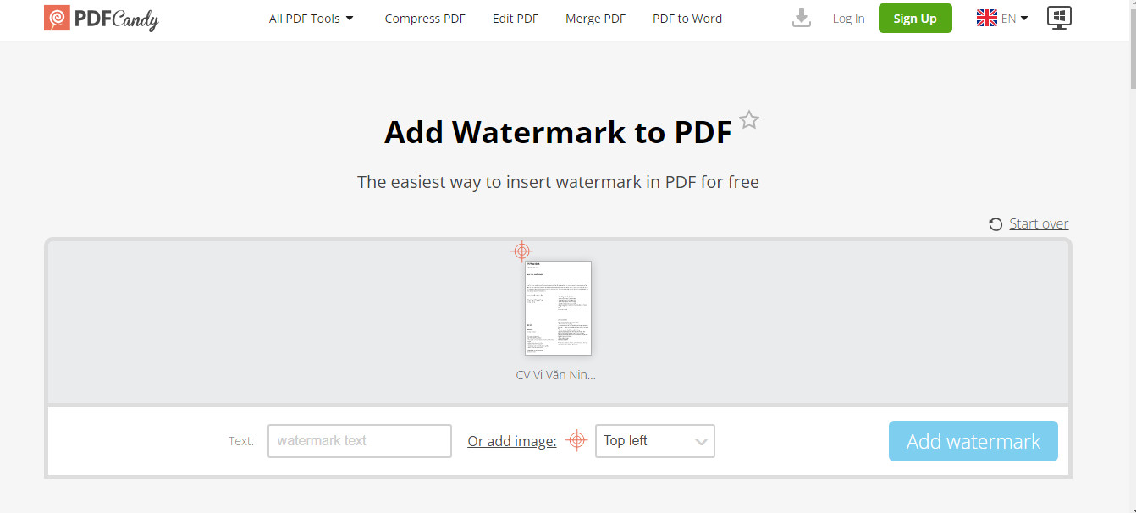Click the Start over refresh icon
Image resolution: width=1136 pixels, height=513 pixels.
[995, 224]
